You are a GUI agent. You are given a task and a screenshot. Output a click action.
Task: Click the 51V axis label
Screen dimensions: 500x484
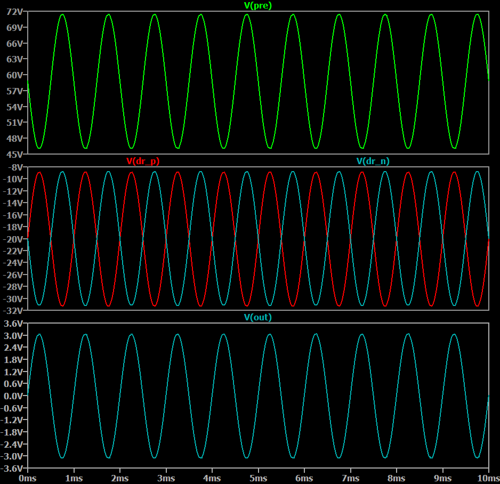(x=15, y=123)
